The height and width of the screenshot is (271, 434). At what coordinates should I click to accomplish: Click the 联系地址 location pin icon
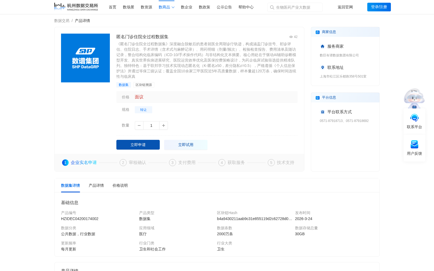click(323, 67)
